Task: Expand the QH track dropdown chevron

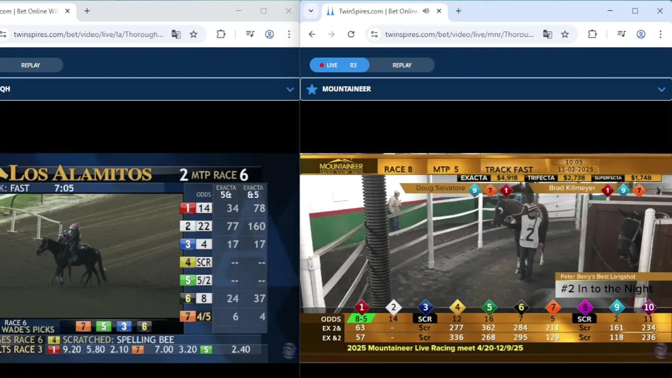Action: [290, 89]
